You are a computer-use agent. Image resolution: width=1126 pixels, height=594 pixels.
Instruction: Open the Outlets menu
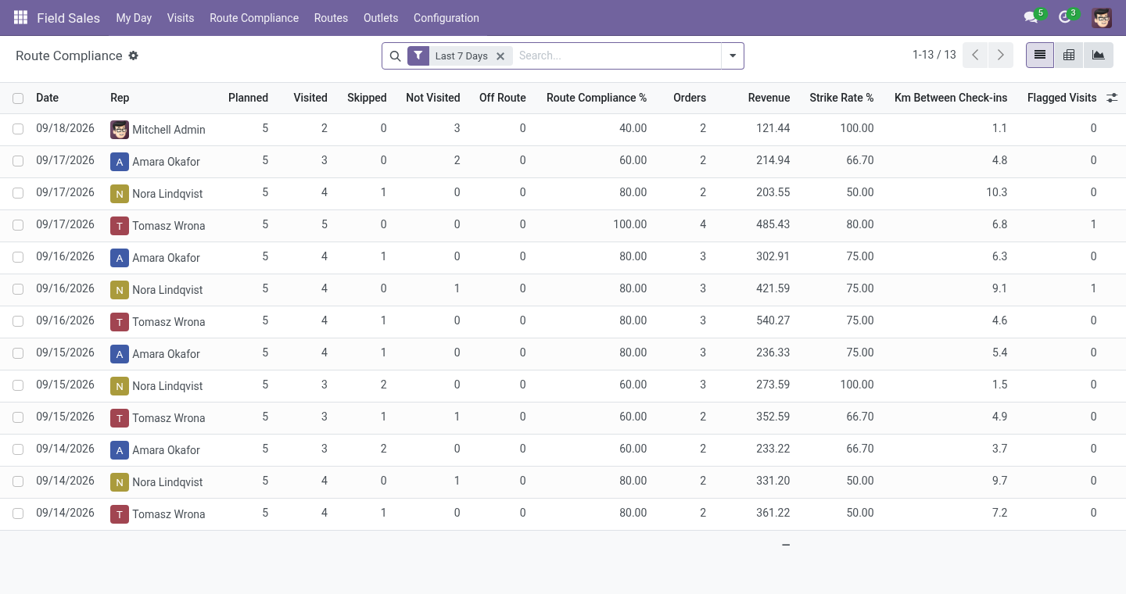381,18
